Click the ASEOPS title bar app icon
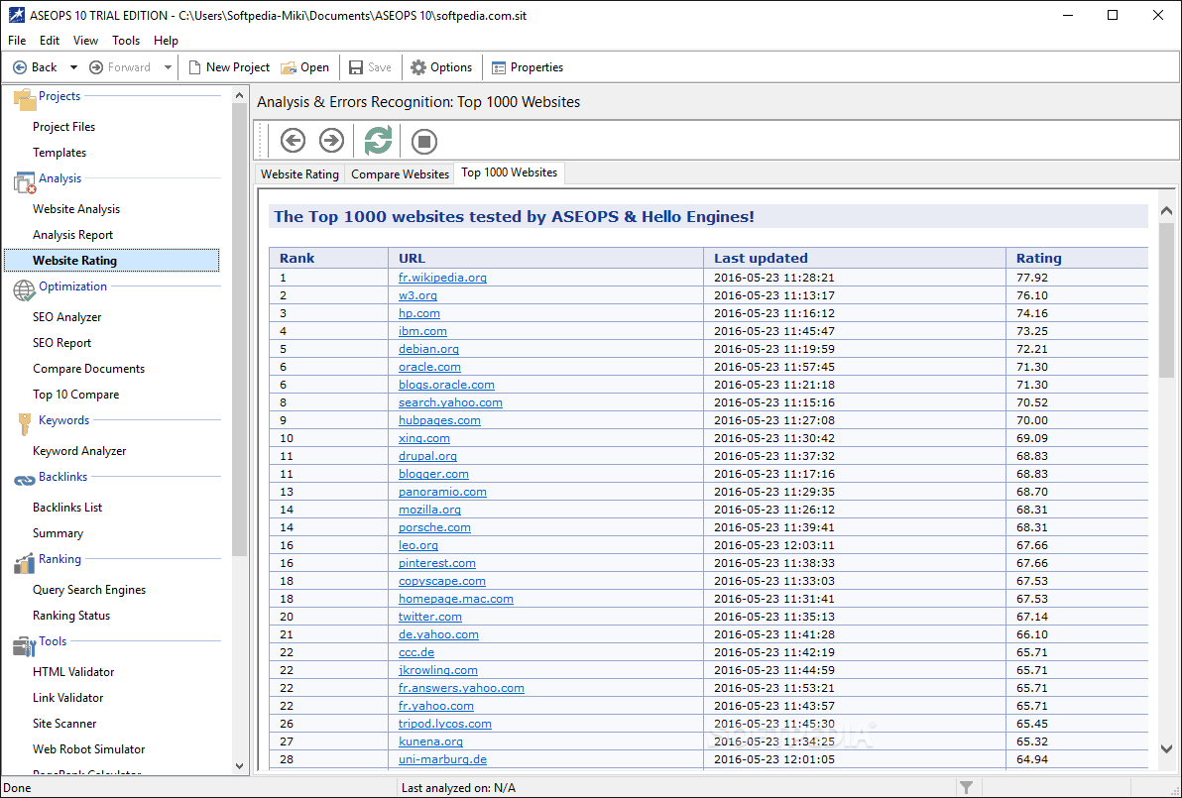The height and width of the screenshot is (798, 1182). pyautogui.click(x=16, y=15)
